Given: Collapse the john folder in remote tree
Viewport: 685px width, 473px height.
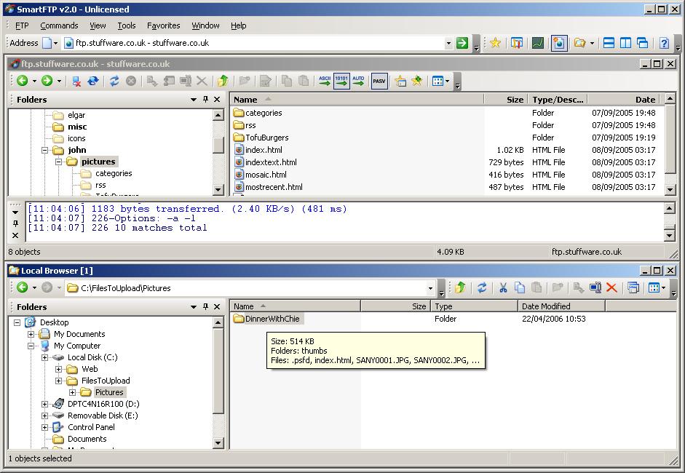Looking at the screenshot, I should point(44,150).
